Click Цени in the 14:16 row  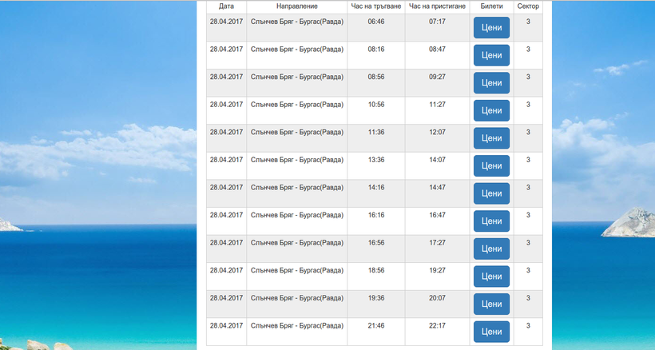491,193
